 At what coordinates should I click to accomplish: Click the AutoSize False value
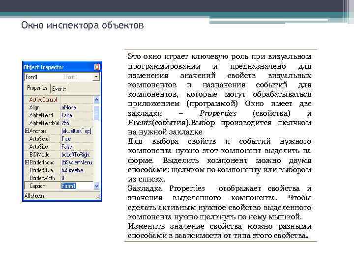point(77,147)
